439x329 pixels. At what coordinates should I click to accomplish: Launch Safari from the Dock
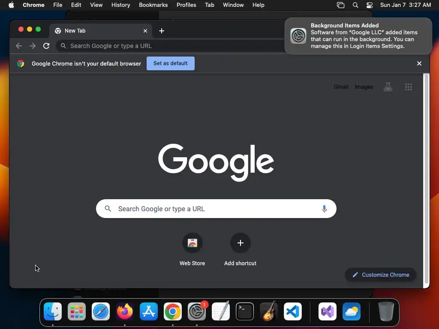click(101, 311)
